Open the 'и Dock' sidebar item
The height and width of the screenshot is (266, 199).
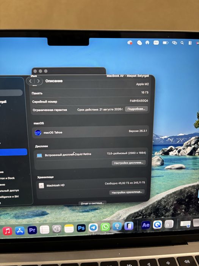(8, 178)
